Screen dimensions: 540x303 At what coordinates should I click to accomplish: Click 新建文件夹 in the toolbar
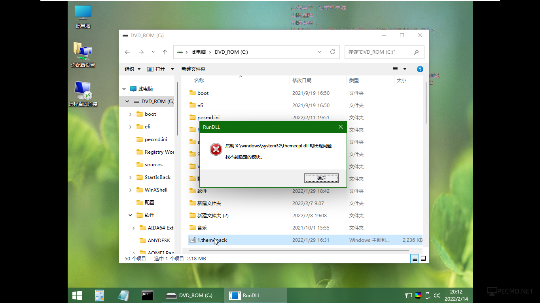(193, 69)
